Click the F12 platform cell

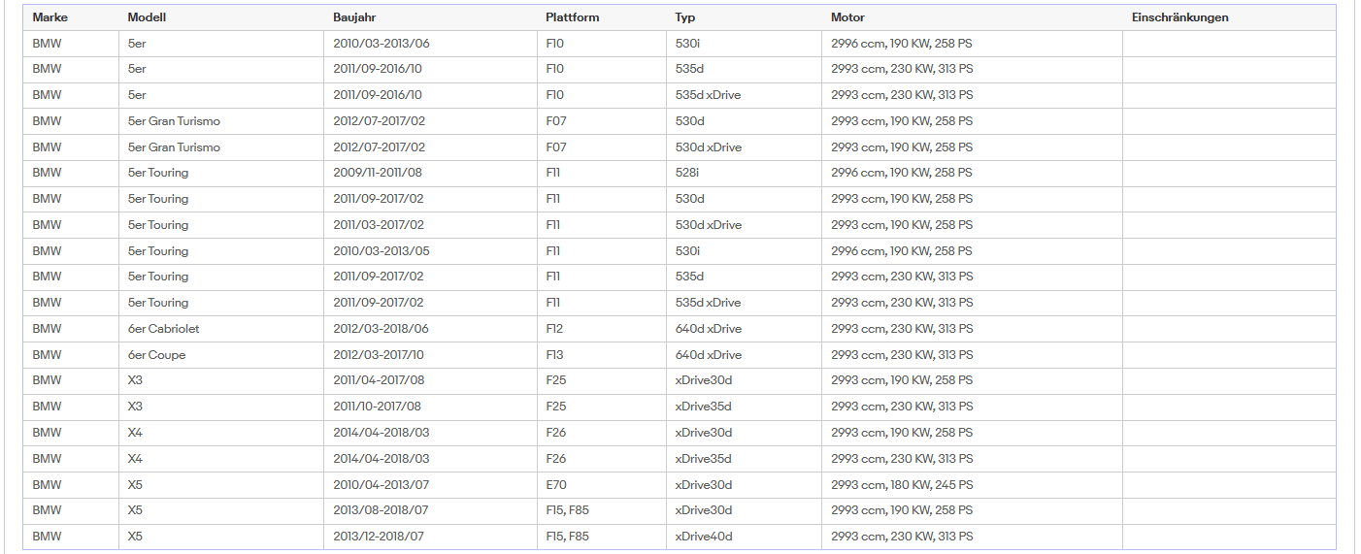click(602, 329)
